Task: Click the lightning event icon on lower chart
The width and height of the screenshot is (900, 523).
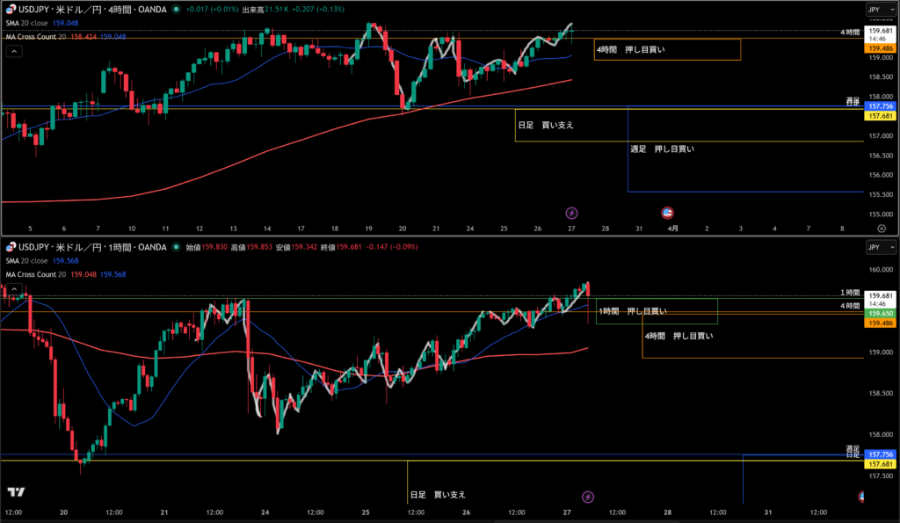Action: click(x=588, y=497)
